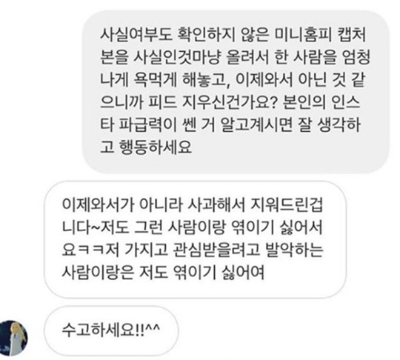This screenshot has height=360, width=400.
Task: Click the word 욕먹게 in the gray bubble
Action: click(x=155, y=80)
